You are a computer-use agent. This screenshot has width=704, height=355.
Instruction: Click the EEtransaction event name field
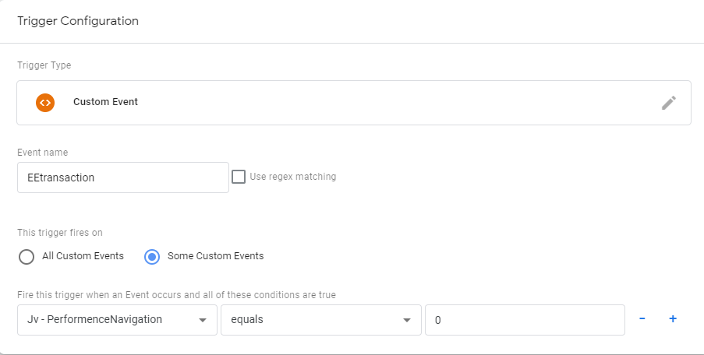pos(122,177)
